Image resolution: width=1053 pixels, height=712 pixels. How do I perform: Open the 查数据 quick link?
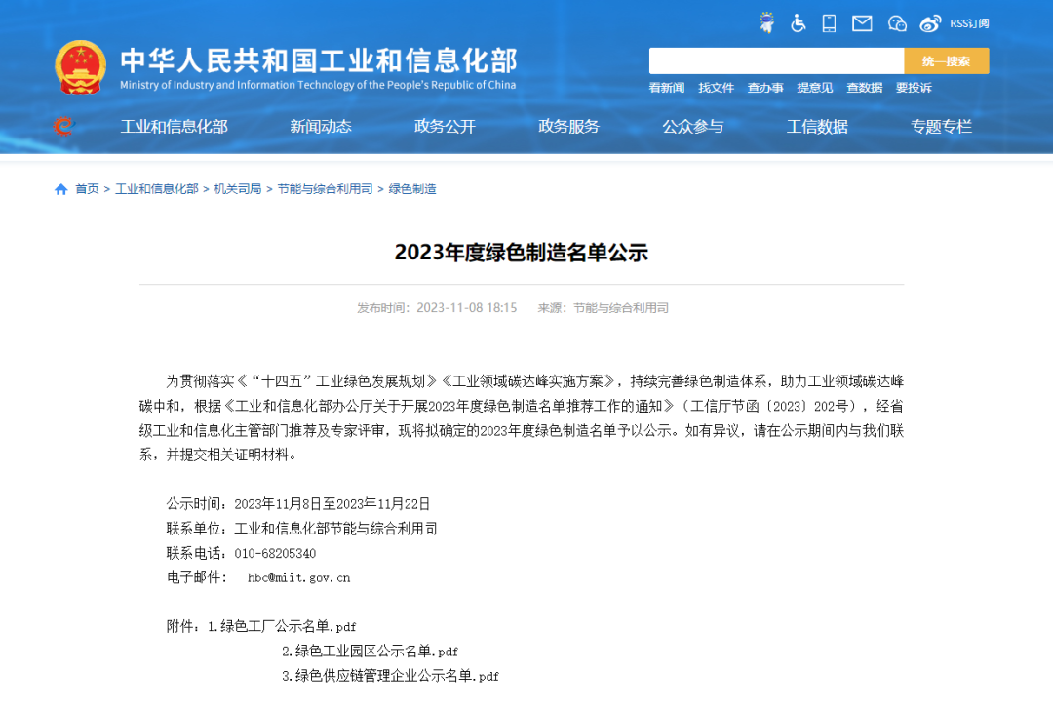(x=864, y=88)
